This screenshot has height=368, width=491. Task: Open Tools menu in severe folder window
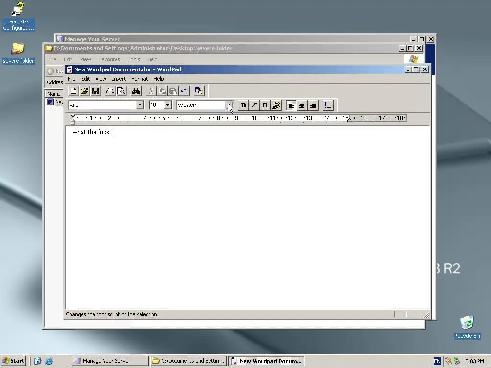click(133, 59)
